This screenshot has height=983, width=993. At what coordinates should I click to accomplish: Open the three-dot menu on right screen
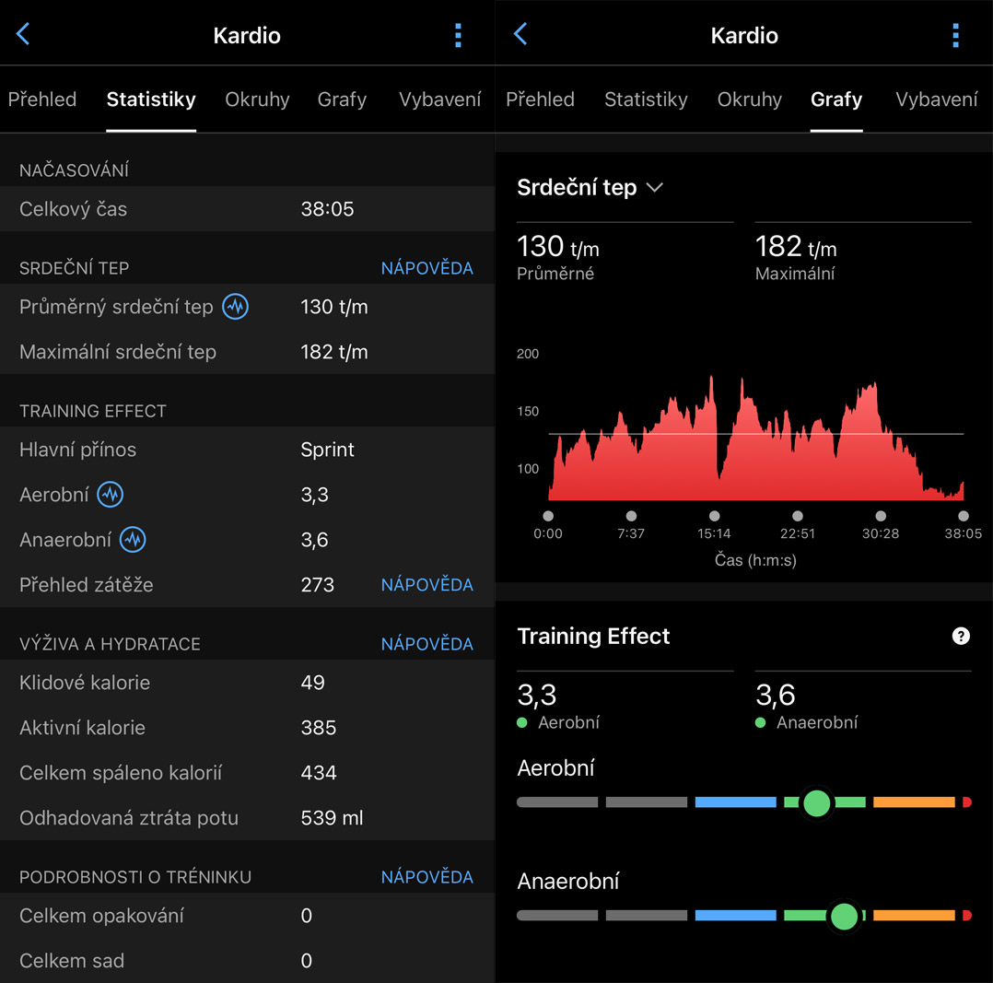pyautogui.click(x=955, y=35)
